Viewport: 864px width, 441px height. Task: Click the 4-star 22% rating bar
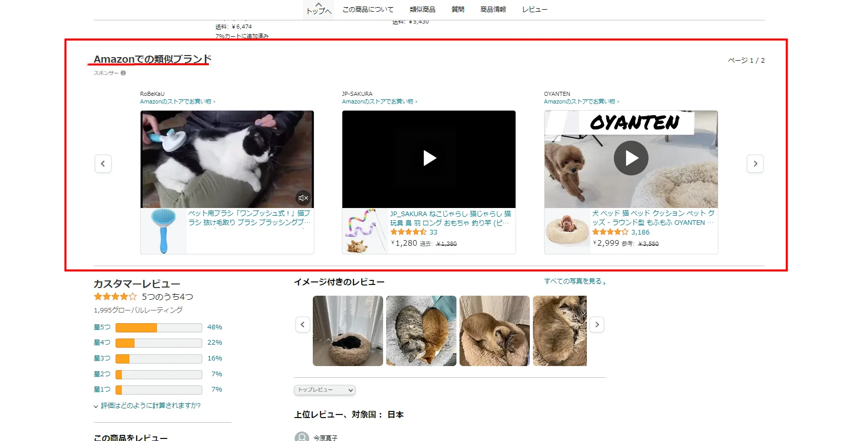(159, 343)
